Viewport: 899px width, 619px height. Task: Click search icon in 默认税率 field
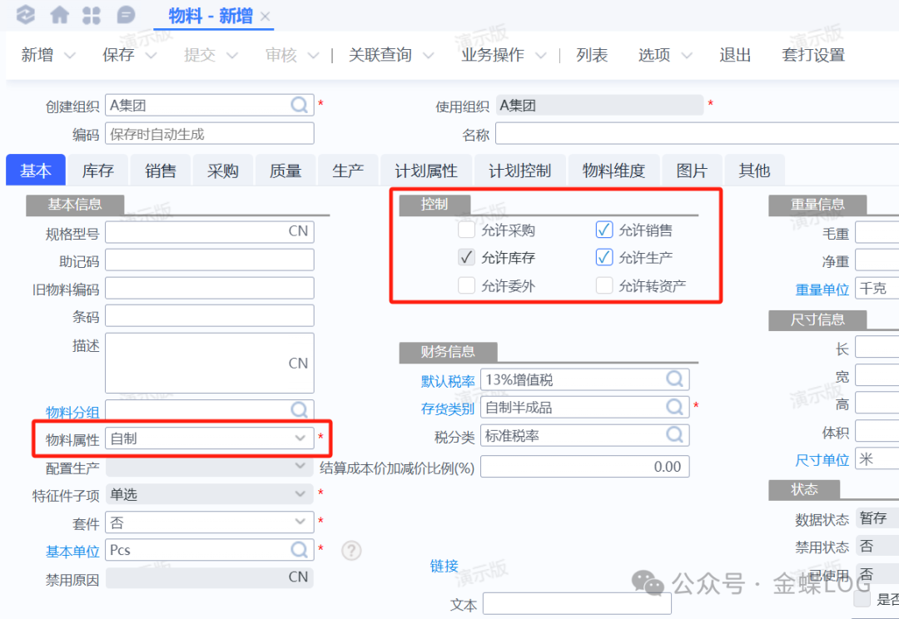674,379
